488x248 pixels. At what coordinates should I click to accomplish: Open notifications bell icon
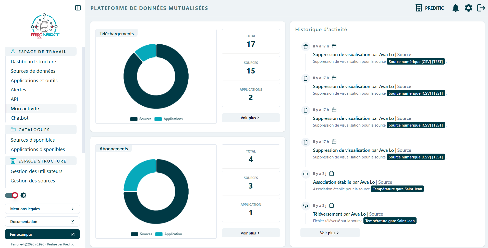click(456, 8)
